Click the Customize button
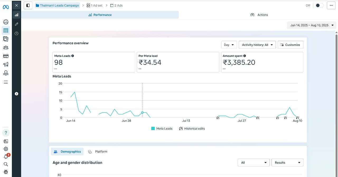 290,45
